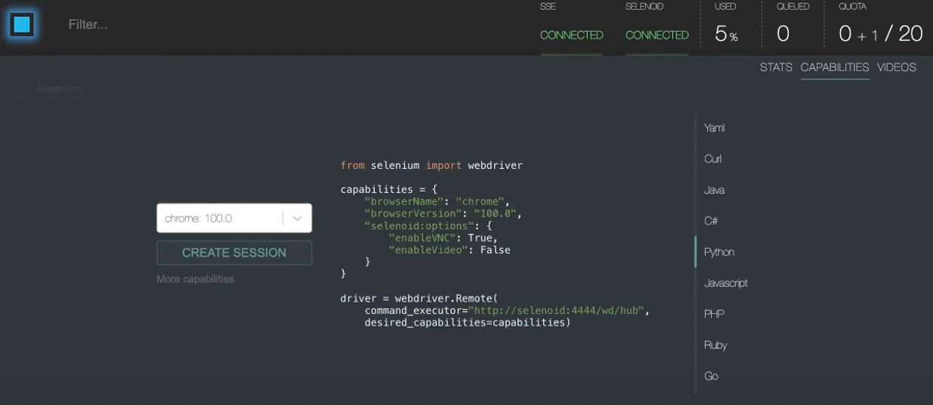Select the Ruby code language
Screen dimensions: 933x405
pyautogui.click(x=715, y=345)
